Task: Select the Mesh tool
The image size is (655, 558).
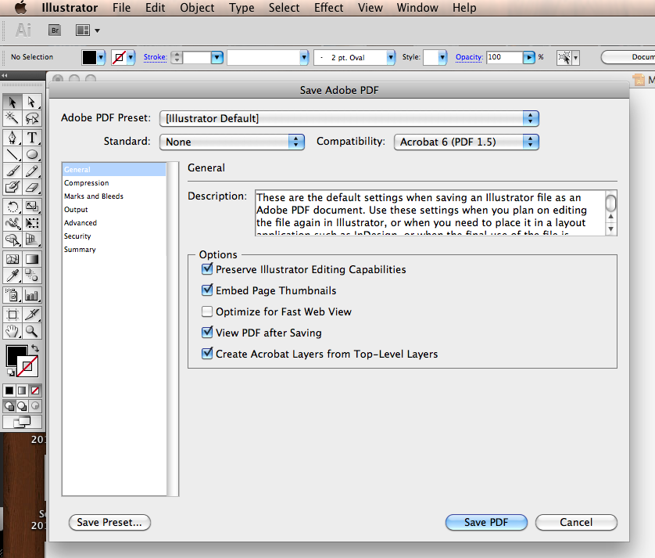Action: [13, 259]
